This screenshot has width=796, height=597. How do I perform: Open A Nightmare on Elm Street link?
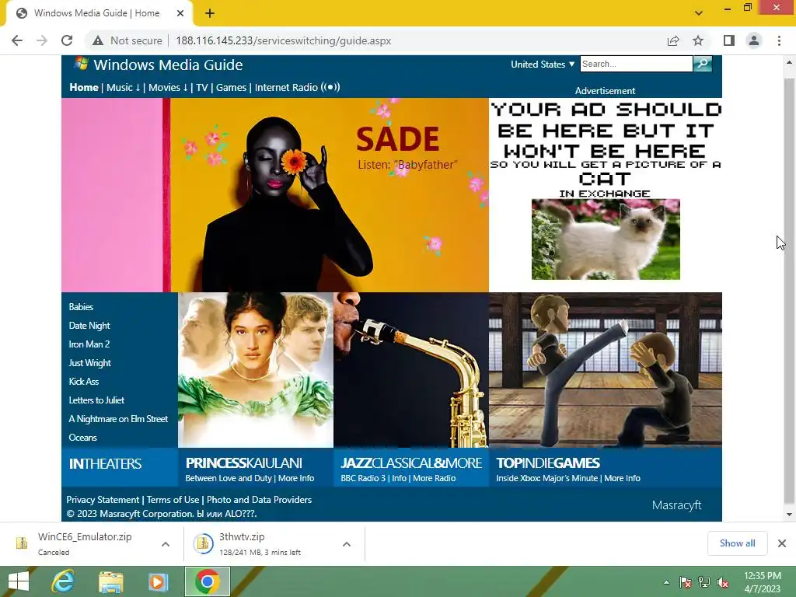click(x=118, y=419)
